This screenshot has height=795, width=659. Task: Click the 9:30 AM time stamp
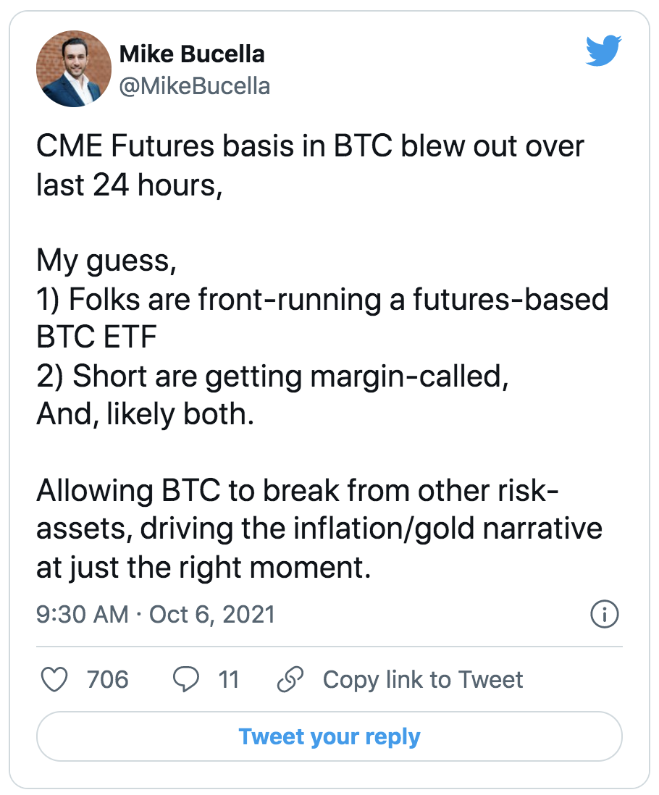(x=82, y=615)
